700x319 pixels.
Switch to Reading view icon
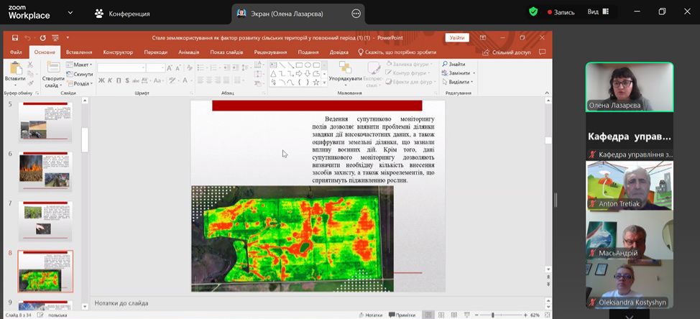click(454, 315)
